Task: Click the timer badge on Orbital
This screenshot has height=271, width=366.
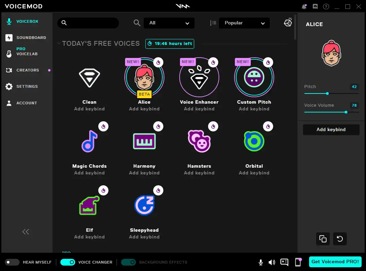Action: [268, 126]
